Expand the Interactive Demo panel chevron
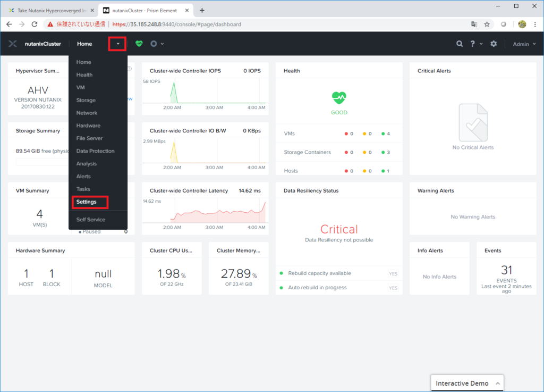This screenshot has height=392, width=544. tap(497, 383)
